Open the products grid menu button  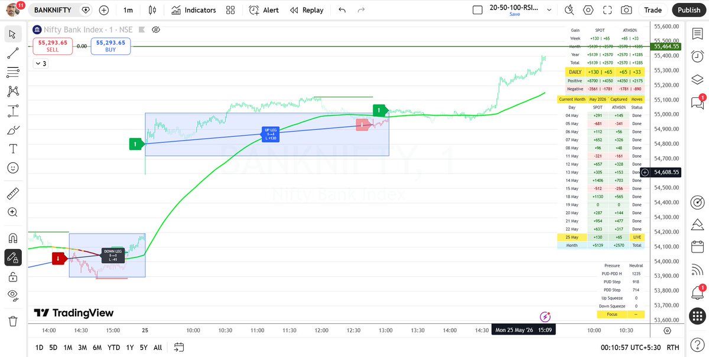(698, 315)
